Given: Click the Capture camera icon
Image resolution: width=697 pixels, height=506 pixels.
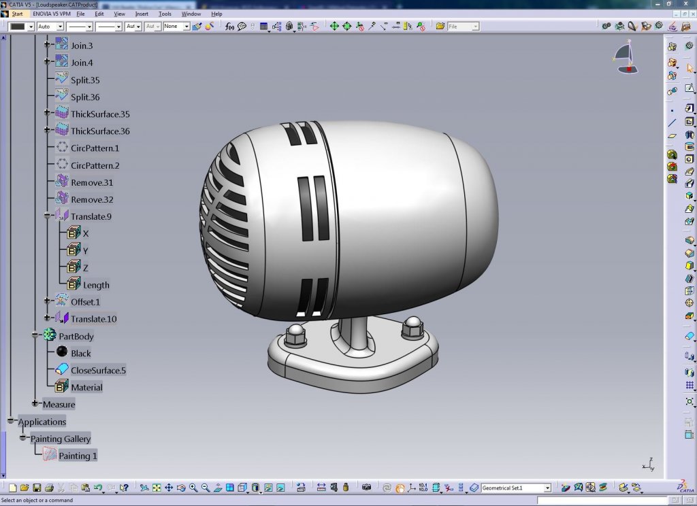Looking at the screenshot, I should pyautogui.click(x=366, y=488).
